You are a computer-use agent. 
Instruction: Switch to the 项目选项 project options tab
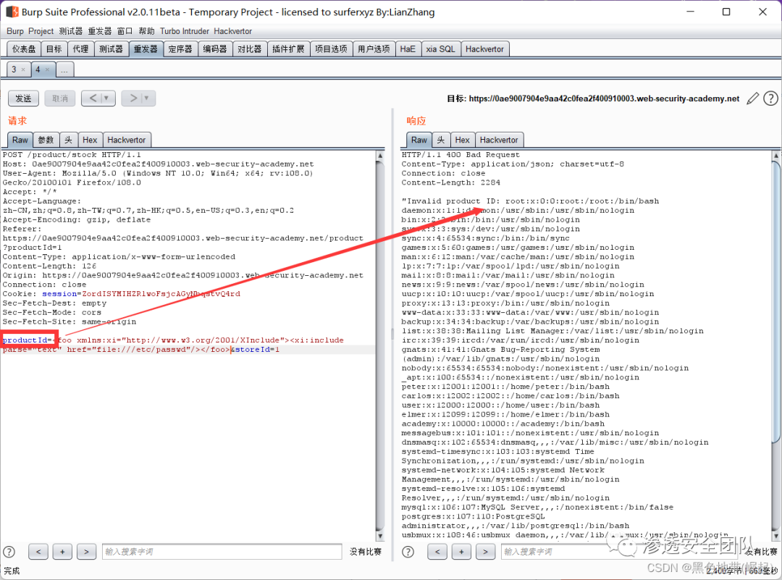[331, 49]
